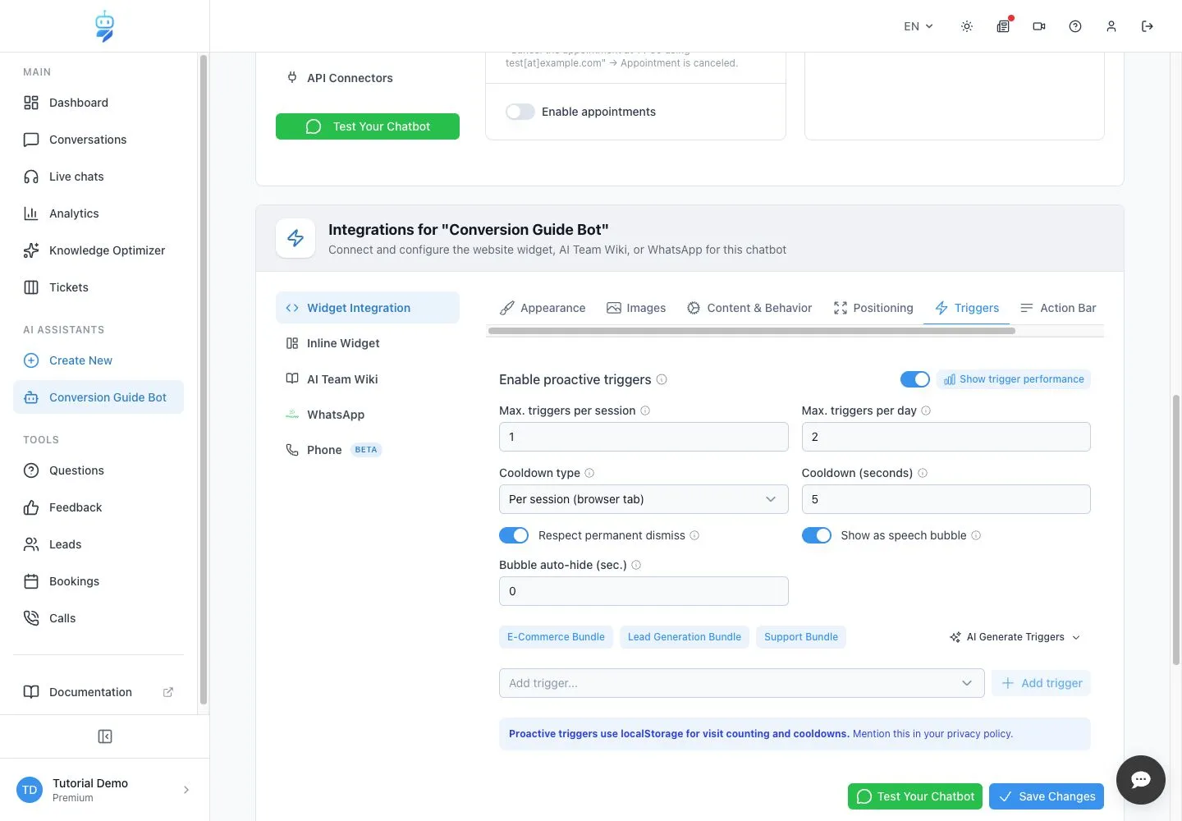Viewport: 1182px width, 821px height.
Task: Open floating chat bubble widget
Action: pos(1141,780)
